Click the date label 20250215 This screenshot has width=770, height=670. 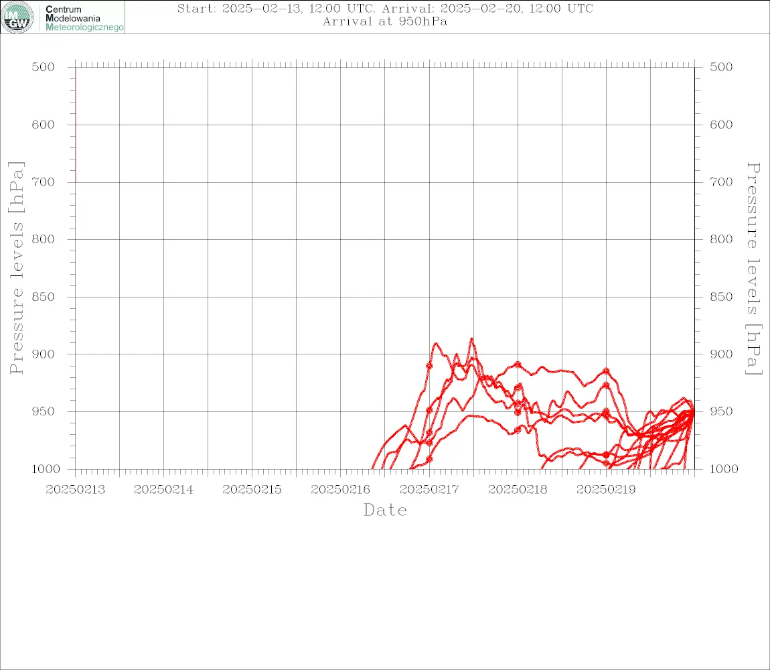pyautogui.click(x=252, y=490)
